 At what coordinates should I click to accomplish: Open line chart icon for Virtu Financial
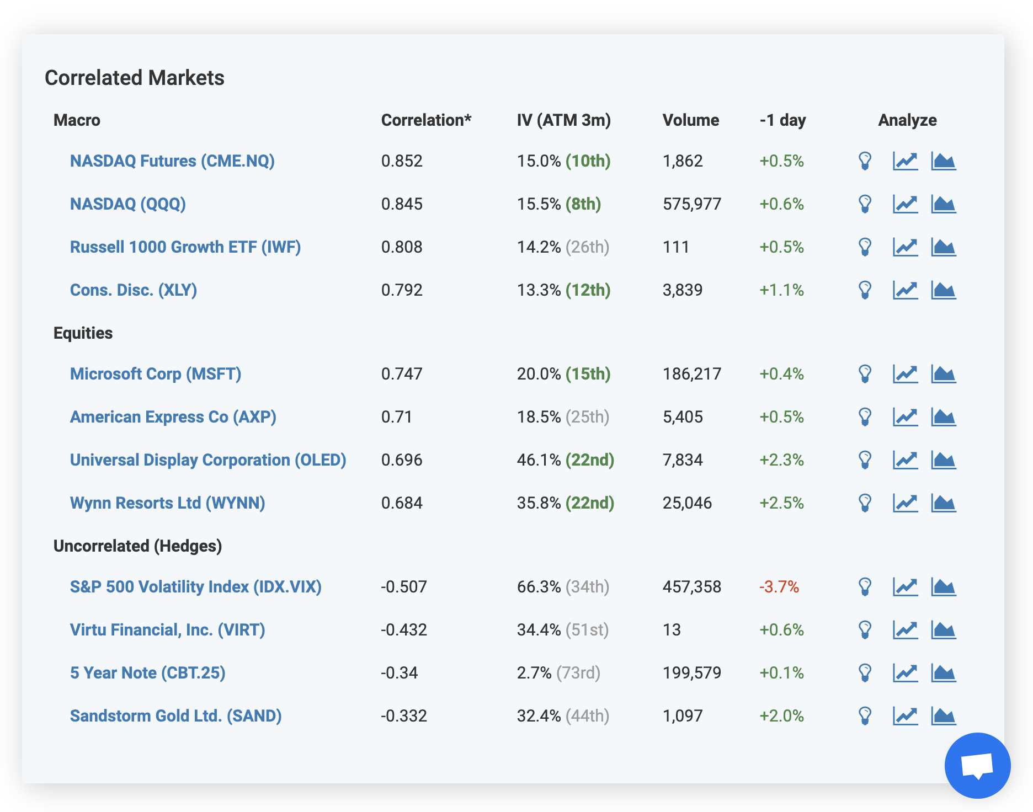[906, 630]
